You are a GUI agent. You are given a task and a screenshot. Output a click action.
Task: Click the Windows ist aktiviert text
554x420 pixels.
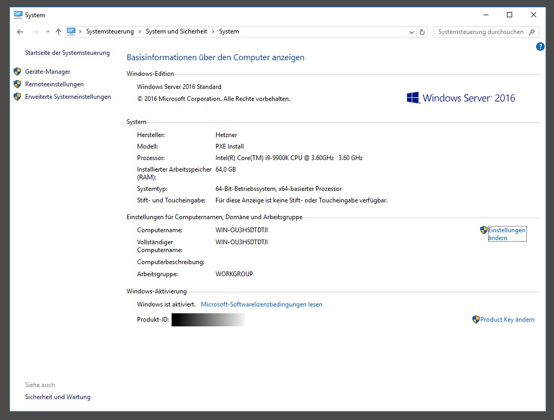click(166, 304)
